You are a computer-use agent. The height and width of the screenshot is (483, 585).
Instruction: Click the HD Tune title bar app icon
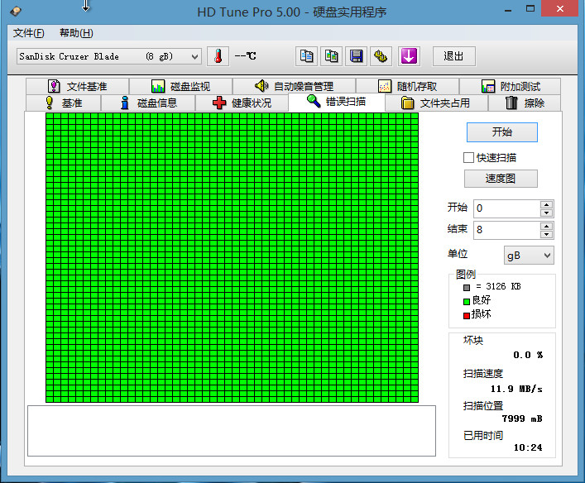(x=15, y=12)
